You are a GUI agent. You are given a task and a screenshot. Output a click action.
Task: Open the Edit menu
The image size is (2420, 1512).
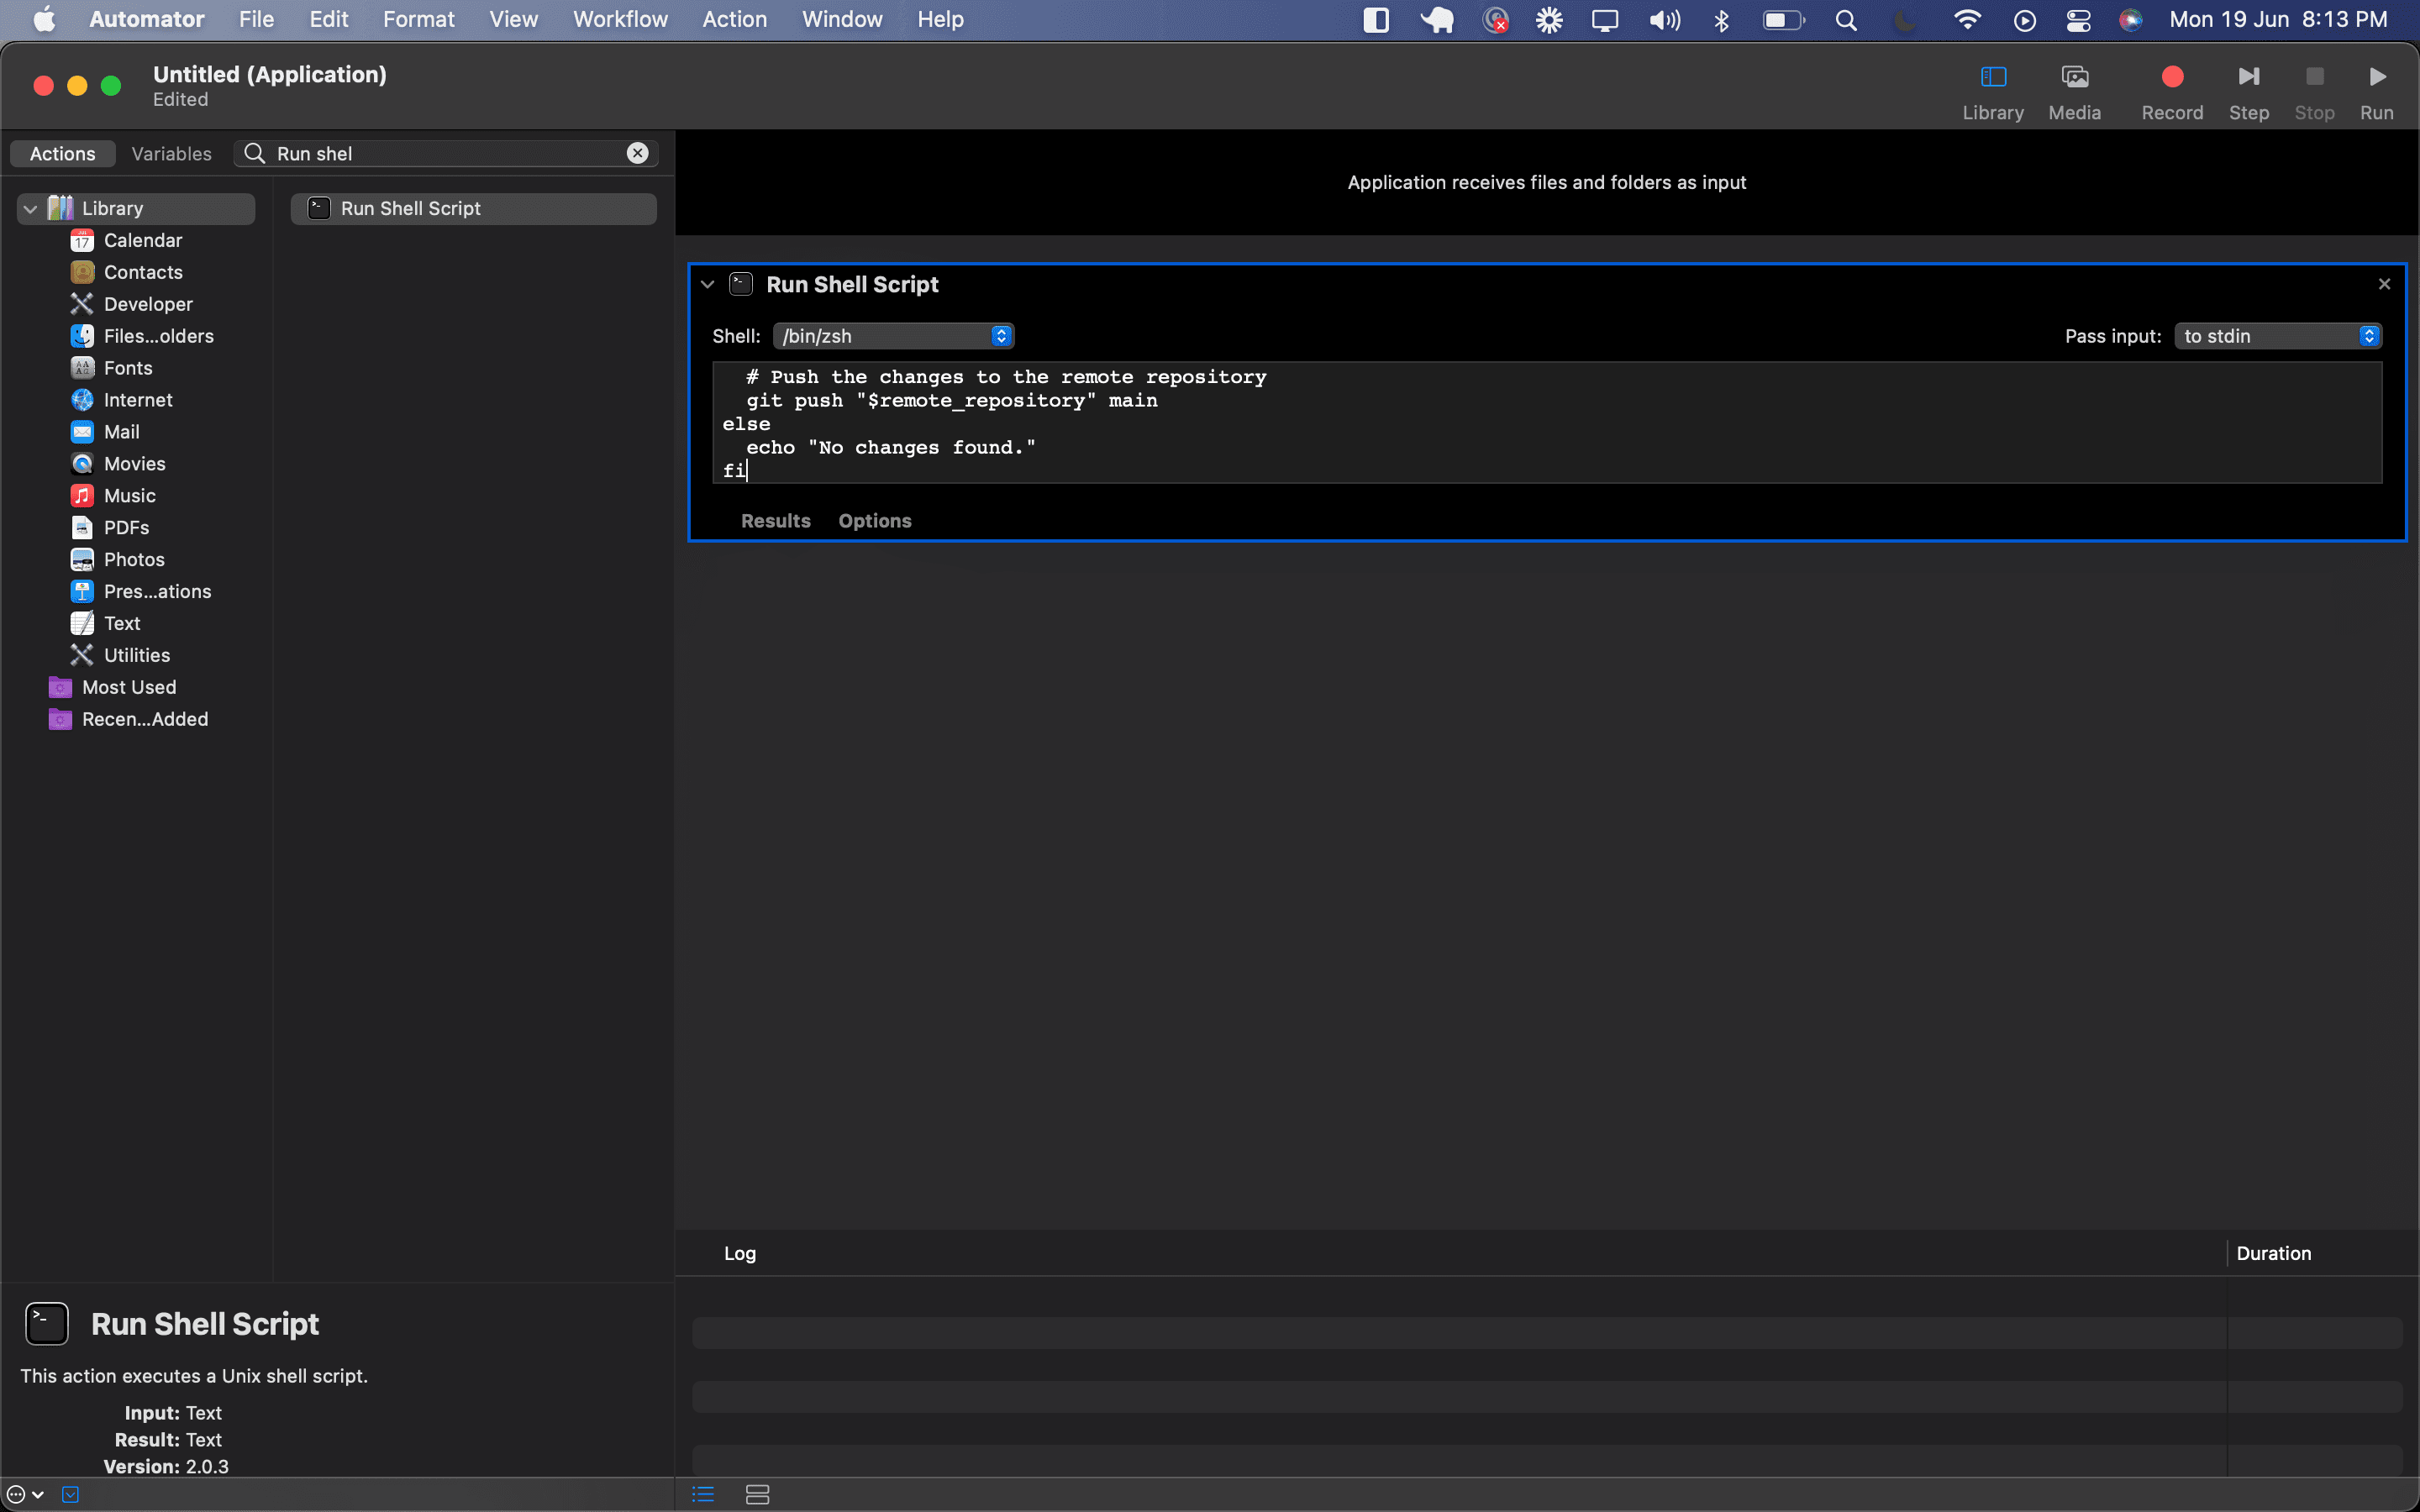tap(328, 19)
